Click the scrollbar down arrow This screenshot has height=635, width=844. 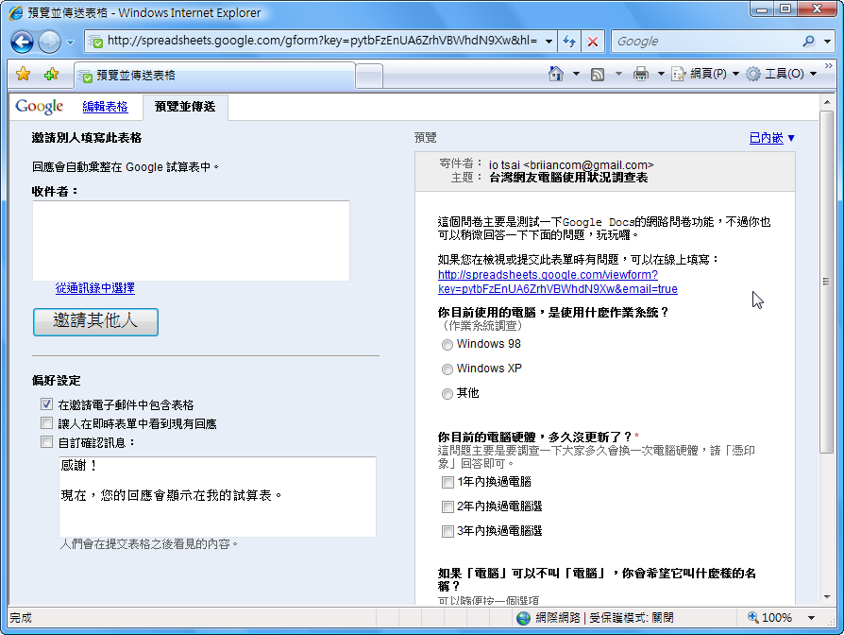click(x=826, y=597)
